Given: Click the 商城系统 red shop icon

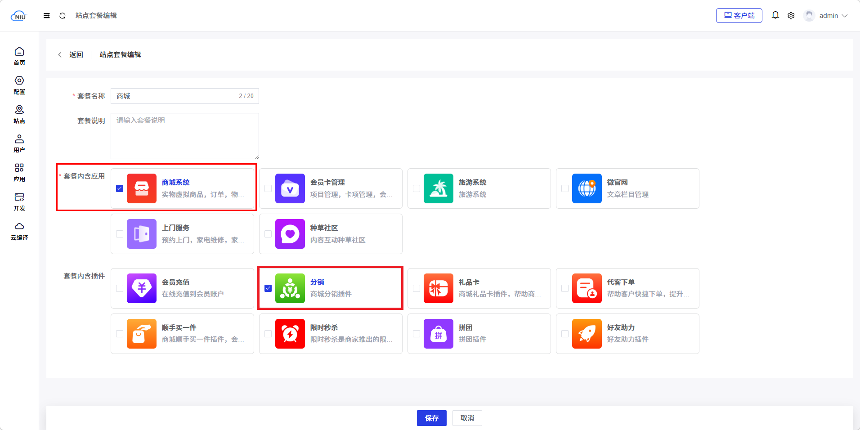Looking at the screenshot, I should pyautogui.click(x=142, y=188).
